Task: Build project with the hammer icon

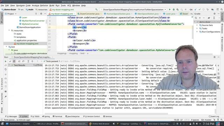Action: [x=97, y=9]
